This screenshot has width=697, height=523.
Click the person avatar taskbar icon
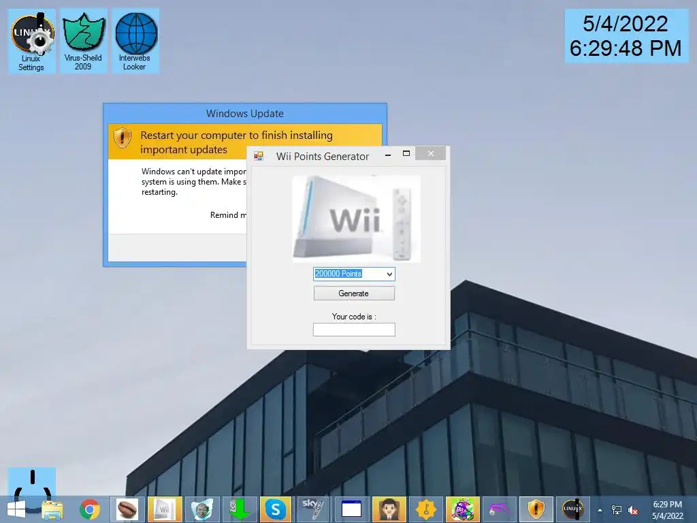click(x=389, y=509)
